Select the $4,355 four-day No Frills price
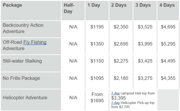 pos(168,78)
